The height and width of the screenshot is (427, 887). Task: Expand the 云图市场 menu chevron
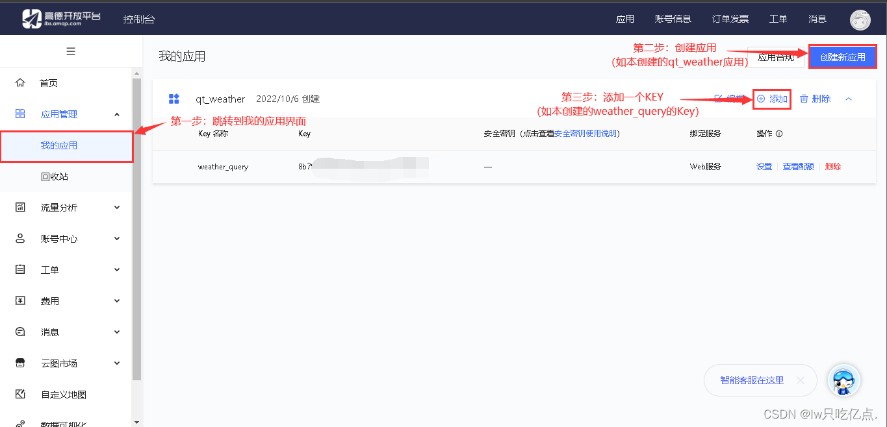click(x=117, y=363)
